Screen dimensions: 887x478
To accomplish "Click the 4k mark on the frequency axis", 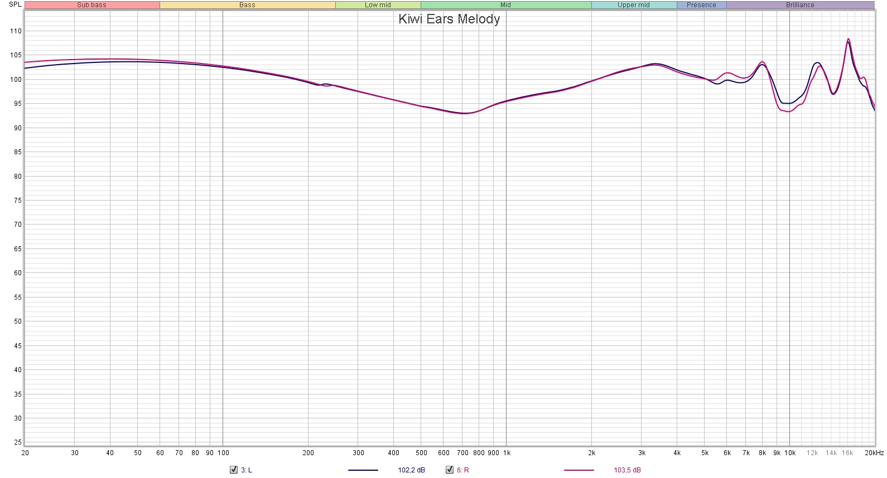I will tap(677, 453).
